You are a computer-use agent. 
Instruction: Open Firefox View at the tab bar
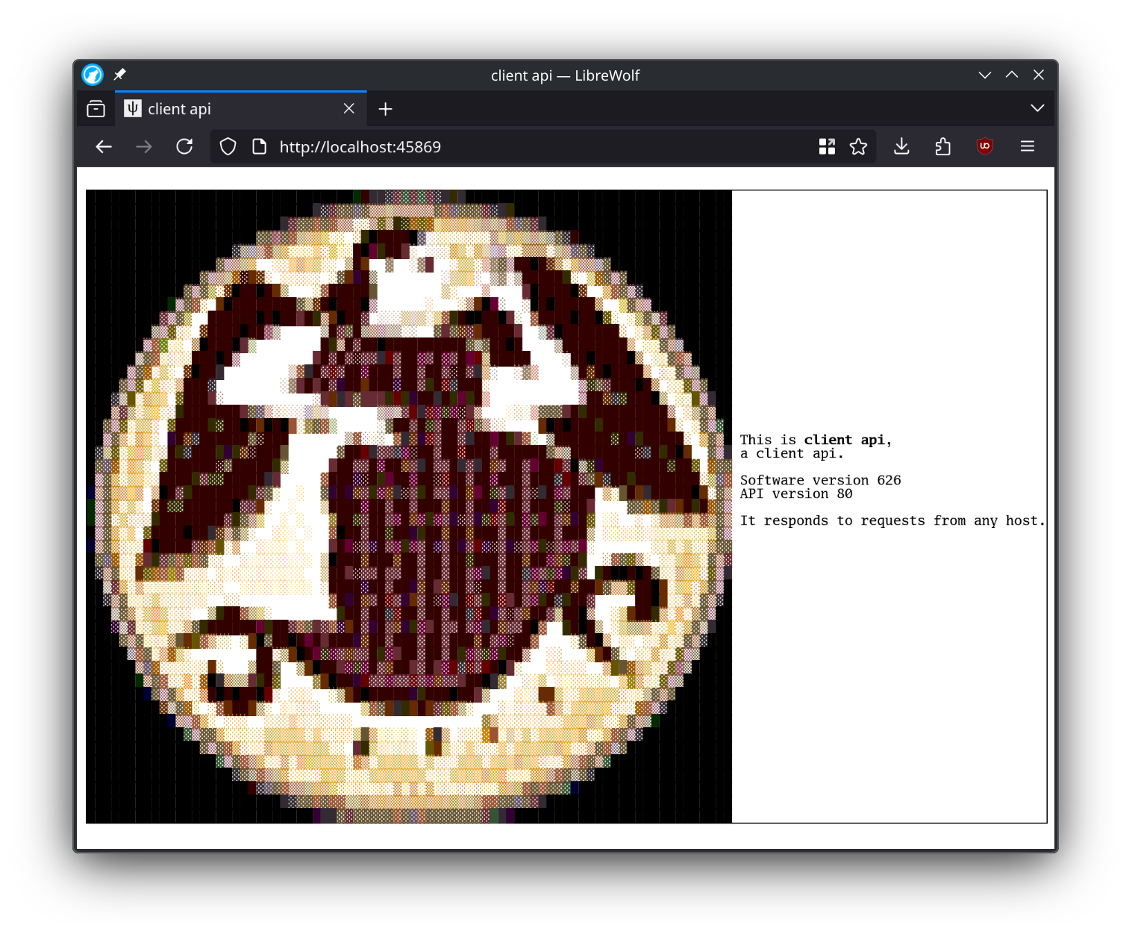(96, 108)
